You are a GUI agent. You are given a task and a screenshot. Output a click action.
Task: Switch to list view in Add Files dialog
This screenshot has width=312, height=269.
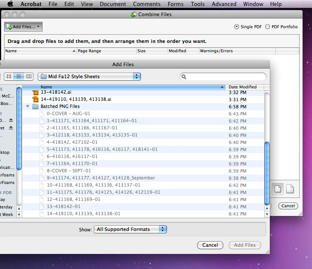19,76
